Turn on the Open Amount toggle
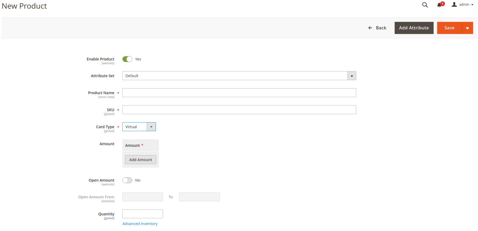Screen dimensions: 478x231 click(x=127, y=180)
